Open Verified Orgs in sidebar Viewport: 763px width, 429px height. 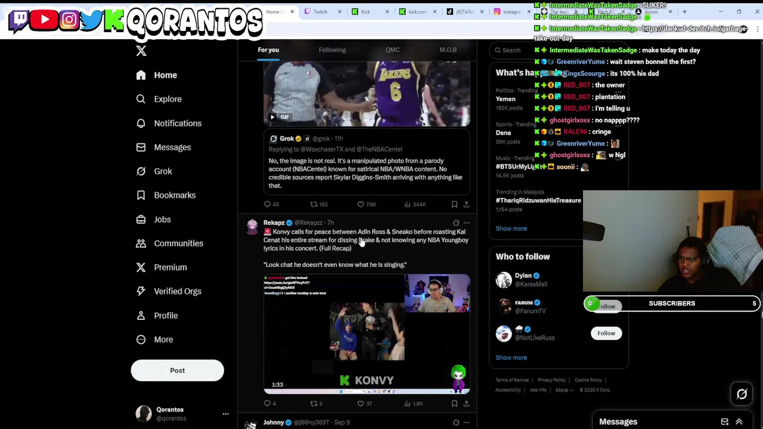tap(169, 291)
